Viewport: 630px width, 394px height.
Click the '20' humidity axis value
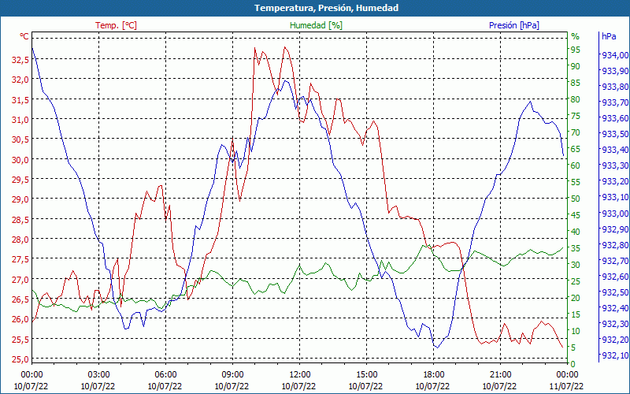[576, 298]
